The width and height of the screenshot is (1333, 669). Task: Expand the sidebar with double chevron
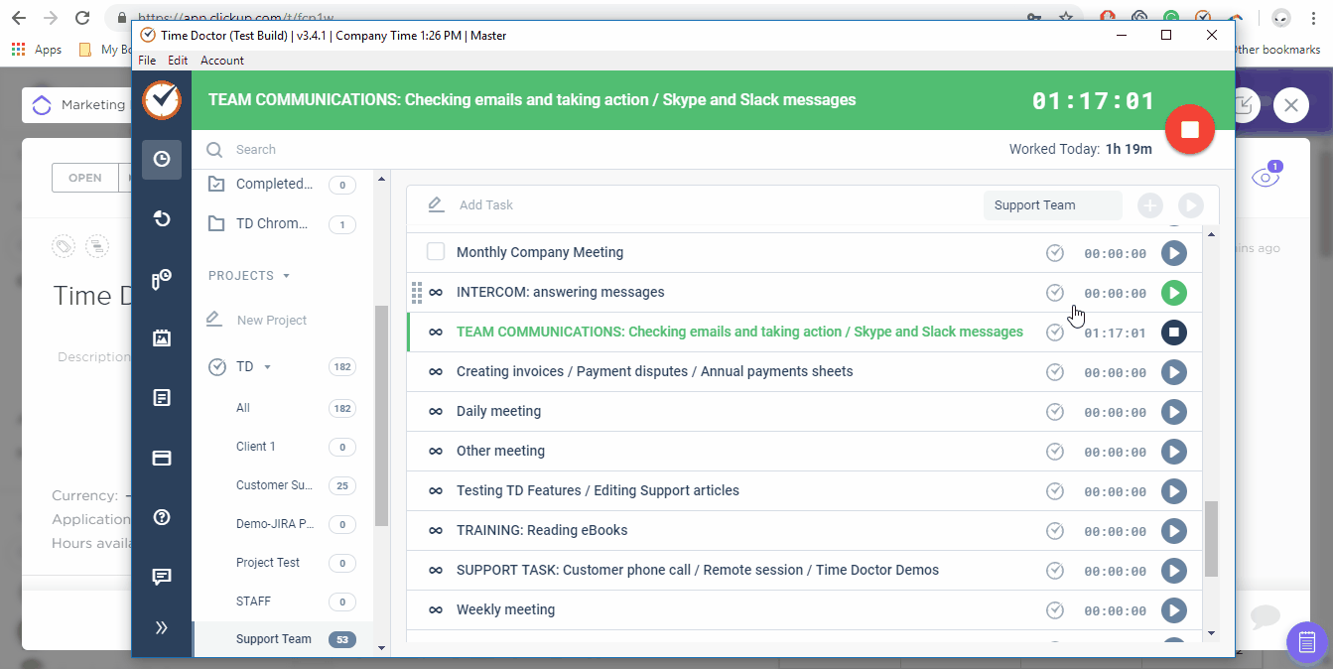[161, 627]
